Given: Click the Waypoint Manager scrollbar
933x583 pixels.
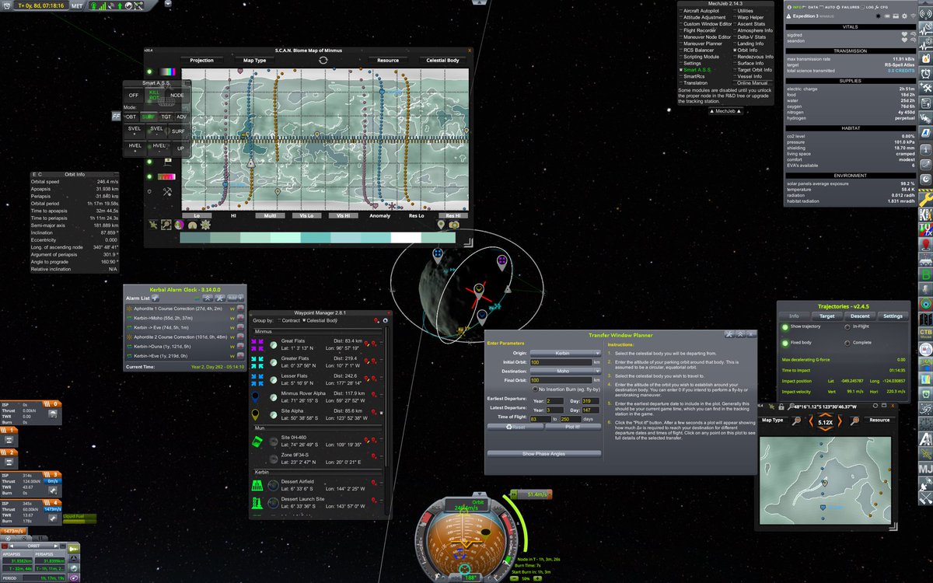Looking at the screenshot, I should 387,396.
